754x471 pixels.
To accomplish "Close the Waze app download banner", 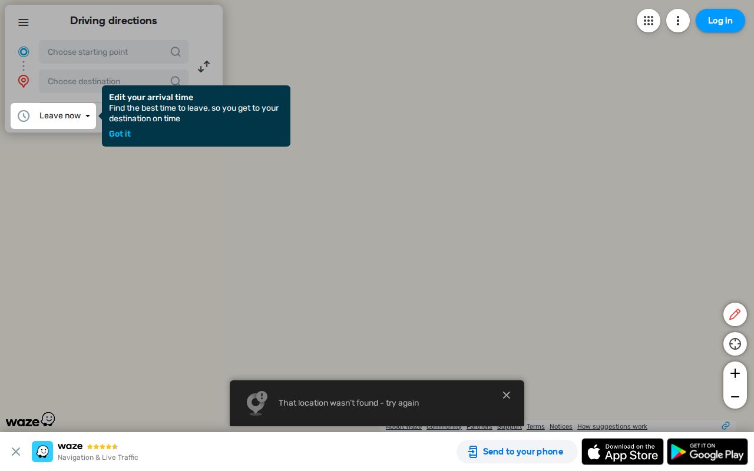I will [16, 452].
